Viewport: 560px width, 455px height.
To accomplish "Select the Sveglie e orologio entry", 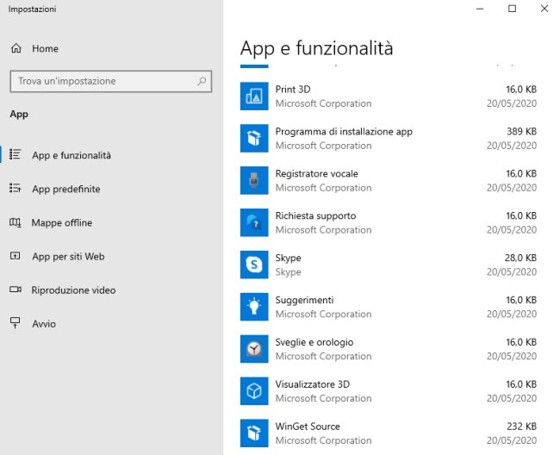I will click(x=314, y=342).
